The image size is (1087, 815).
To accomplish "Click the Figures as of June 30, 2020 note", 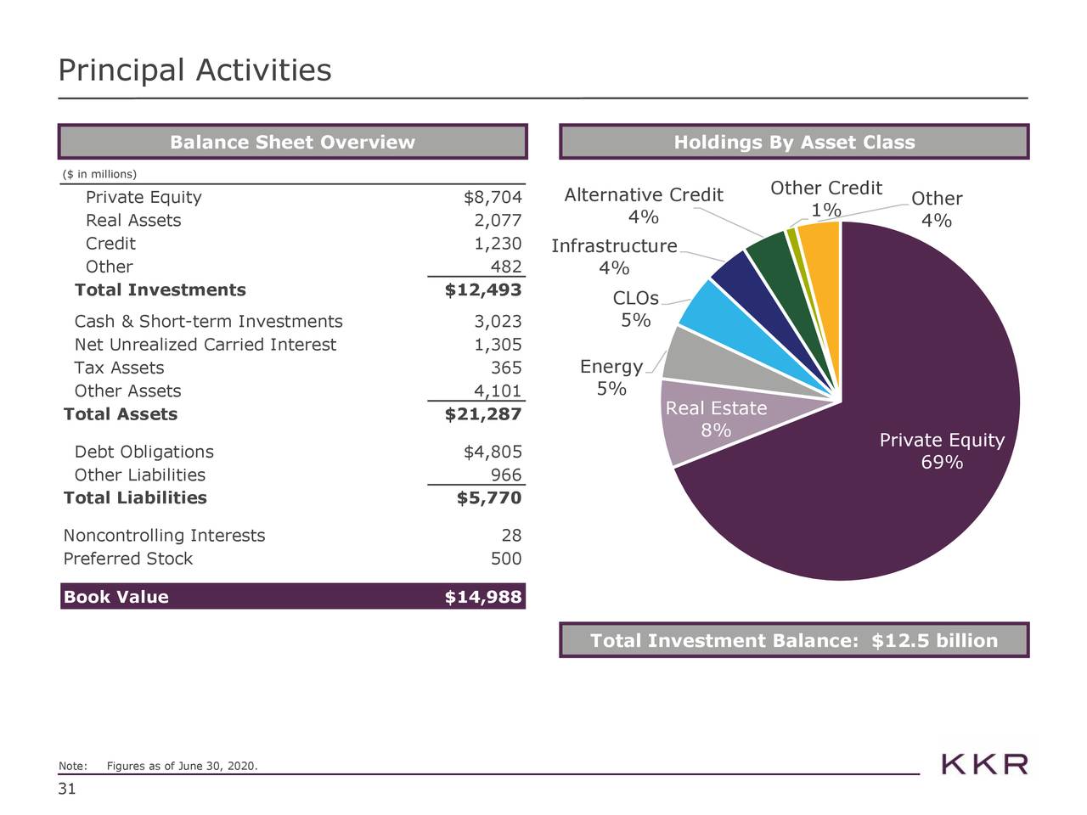I will [x=182, y=767].
